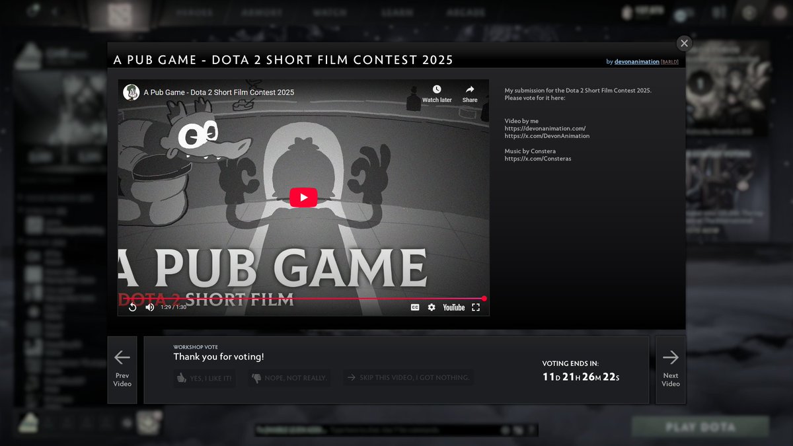Click the 'Music by Constera' text
The image size is (793, 446).
click(x=530, y=151)
